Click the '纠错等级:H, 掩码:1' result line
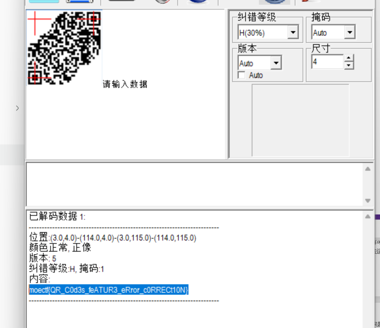 67,268
